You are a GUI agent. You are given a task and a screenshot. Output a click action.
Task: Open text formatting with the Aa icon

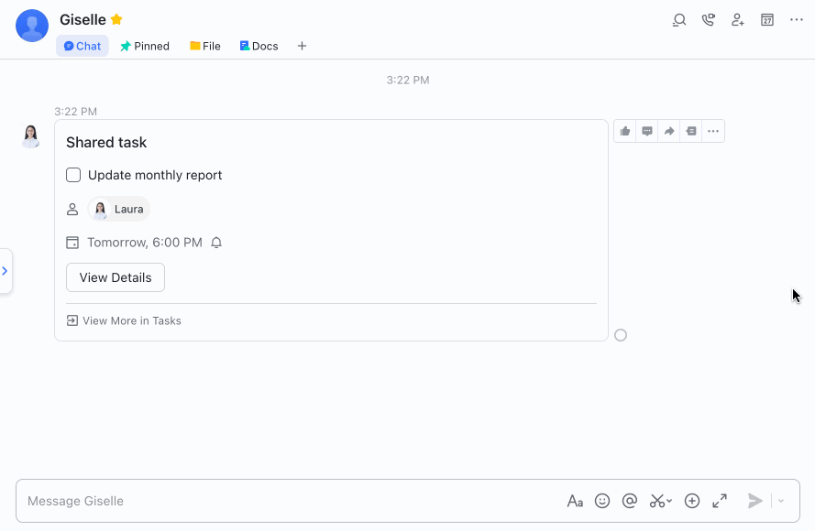coord(575,501)
